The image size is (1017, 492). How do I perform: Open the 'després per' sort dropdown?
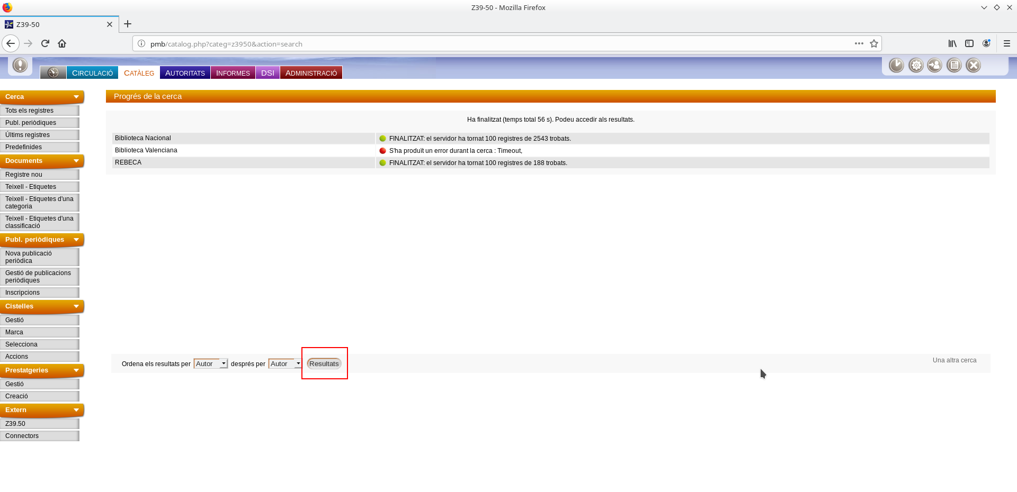[x=285, y=363]
